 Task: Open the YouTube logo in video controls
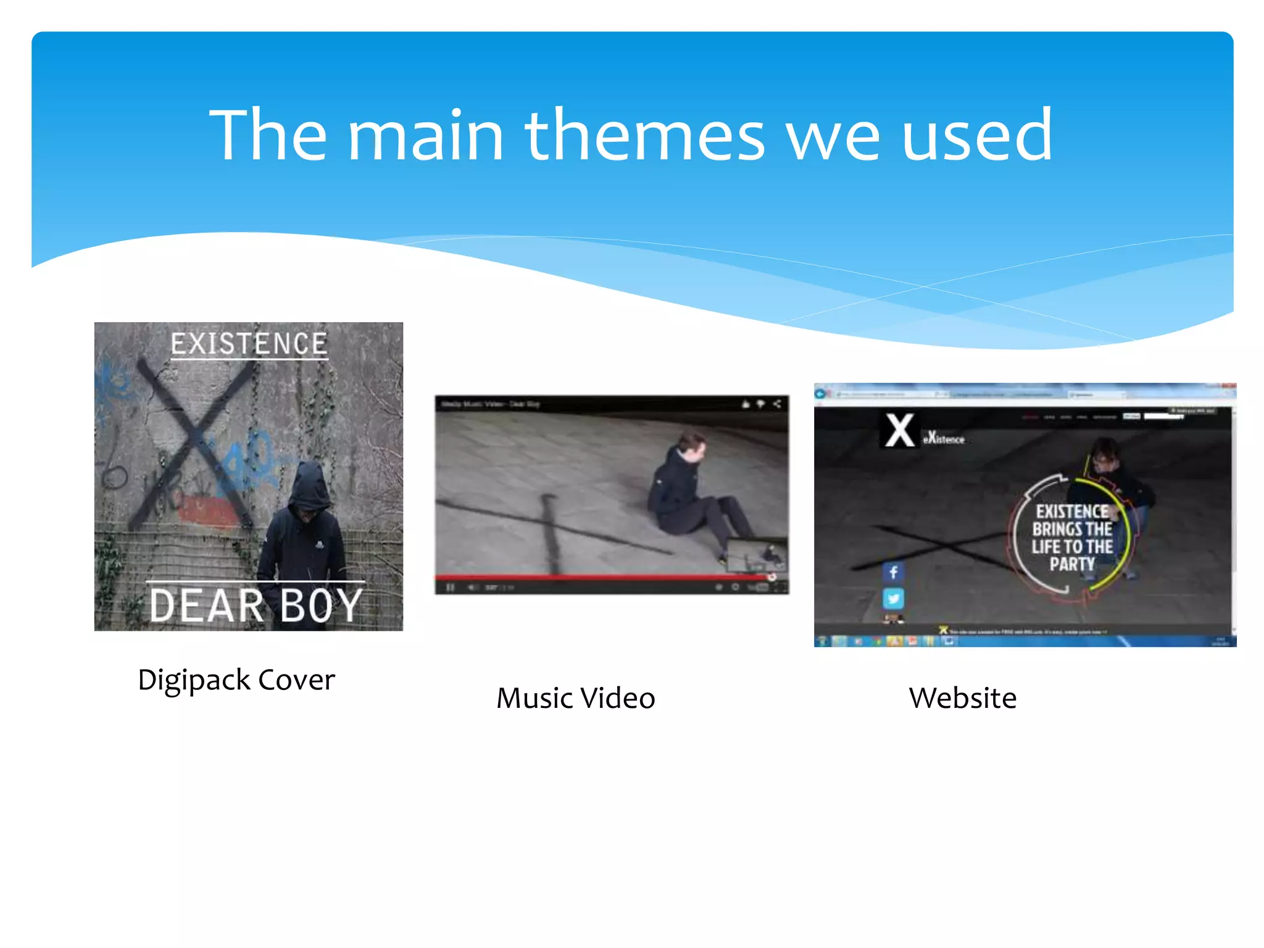tap(759, 587)
